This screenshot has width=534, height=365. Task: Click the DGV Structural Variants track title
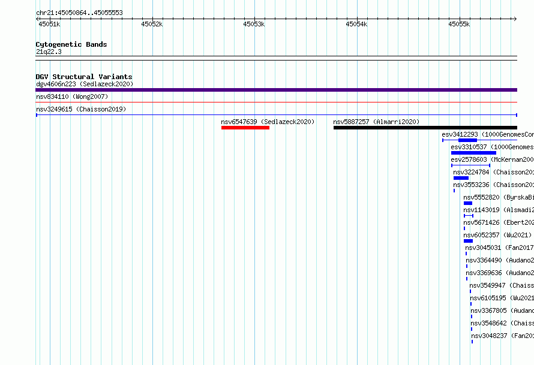[x=84, y=77]
